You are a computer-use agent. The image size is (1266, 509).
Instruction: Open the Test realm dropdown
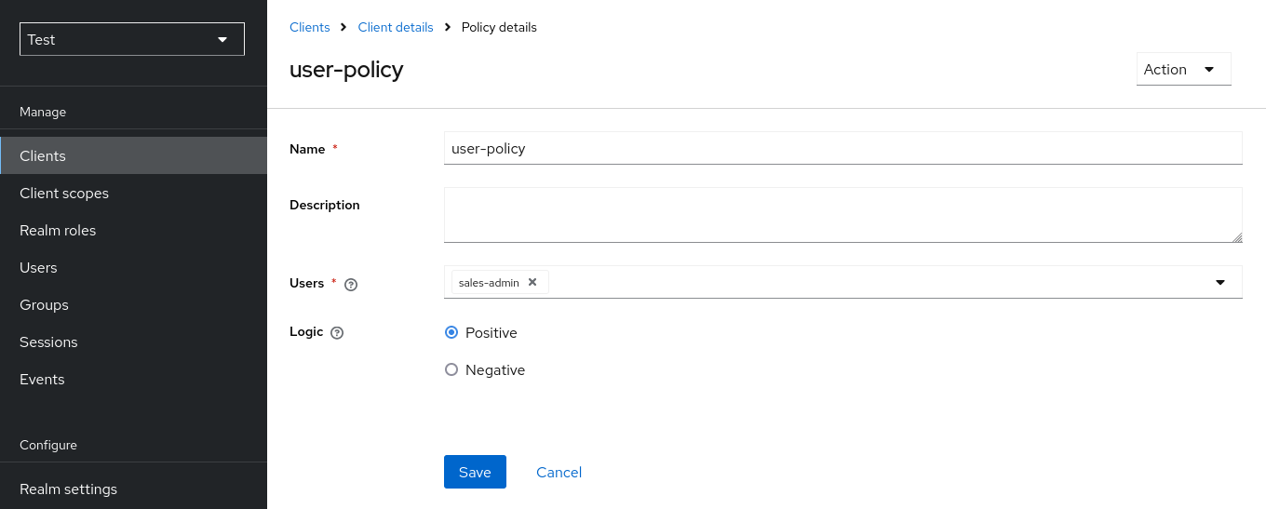click(x=132, y=39)
